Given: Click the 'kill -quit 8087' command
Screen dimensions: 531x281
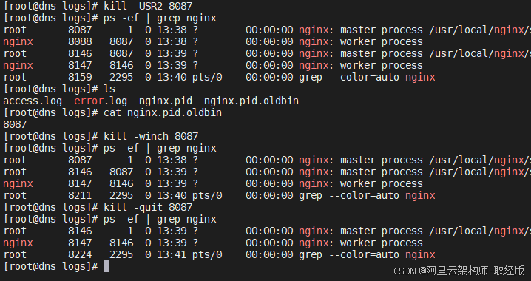Looking at the screenshot, I should tap(148, 207).
